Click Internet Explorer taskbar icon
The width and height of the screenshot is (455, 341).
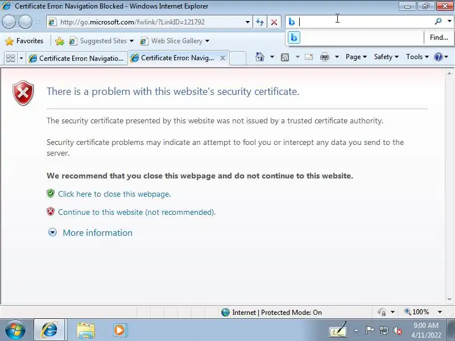pos(49,330)
